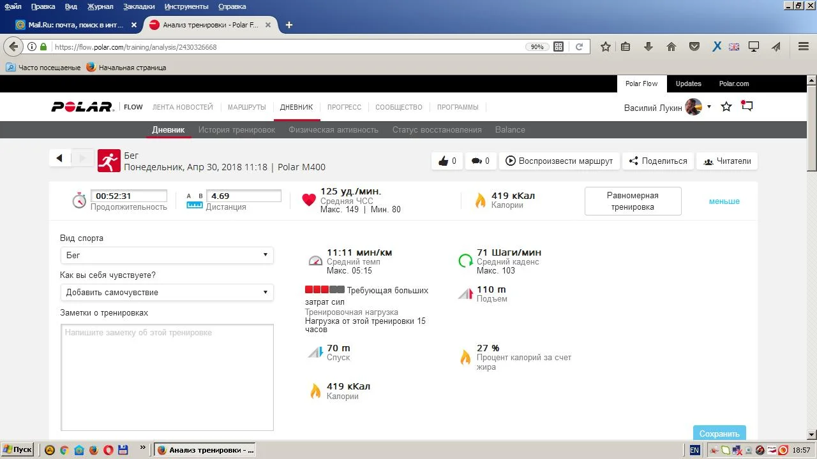The height and width of the screenshot is (459, 817).
Task: Click the Сохранить save button
Action: pos(719,433)
